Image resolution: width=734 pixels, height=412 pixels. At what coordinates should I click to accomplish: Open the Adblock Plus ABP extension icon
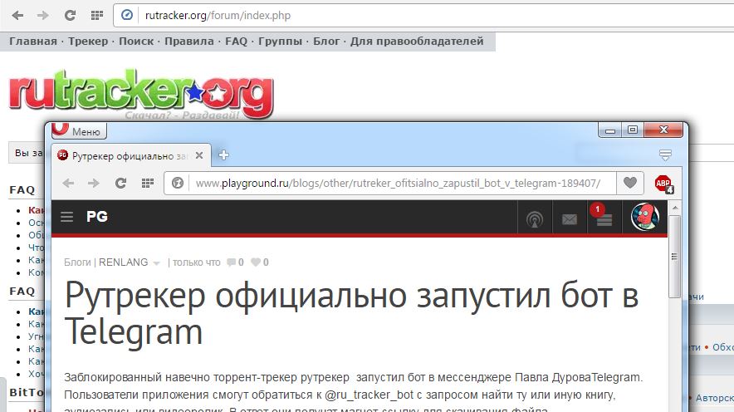pyautogui.click(x=663, y=184)
